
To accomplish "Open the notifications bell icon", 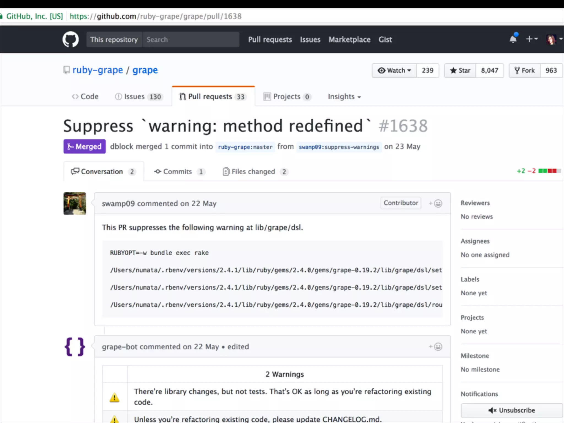I will click(x=513, y=39).
